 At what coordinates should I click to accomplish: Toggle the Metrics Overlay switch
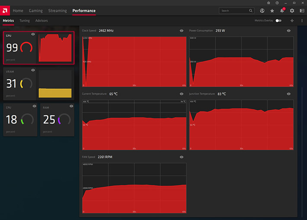[278, 20]
